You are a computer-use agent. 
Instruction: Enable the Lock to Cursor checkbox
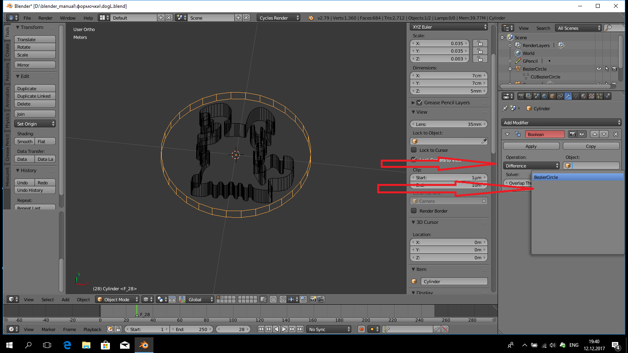pyautogui.click(x=414, y=150)
